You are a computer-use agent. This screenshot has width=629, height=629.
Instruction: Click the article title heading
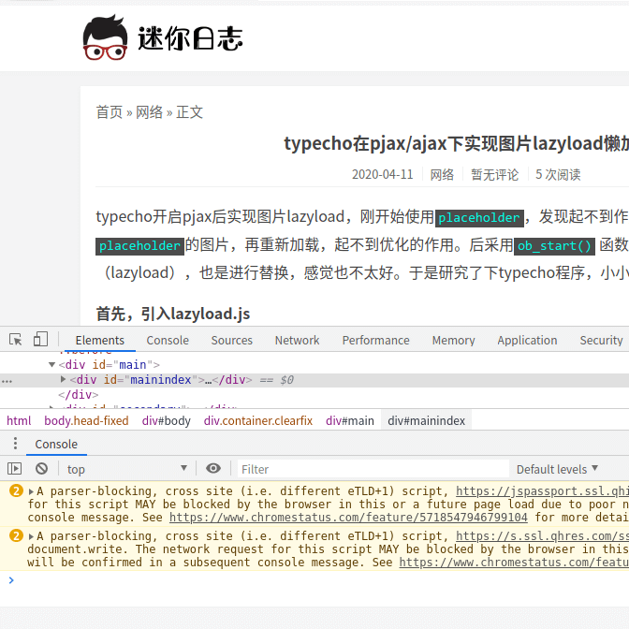tap(456, 143)
